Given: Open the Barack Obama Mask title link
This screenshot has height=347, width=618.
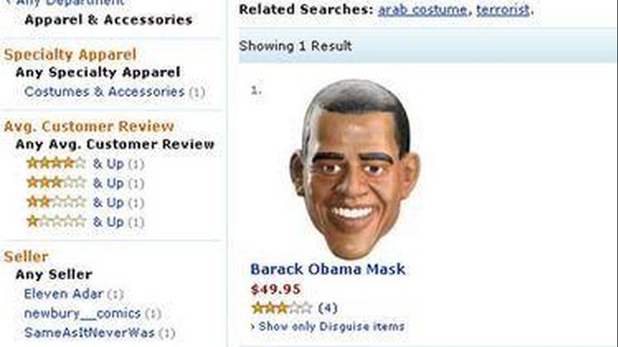Looking at the screenshot, I should (328, 269).
